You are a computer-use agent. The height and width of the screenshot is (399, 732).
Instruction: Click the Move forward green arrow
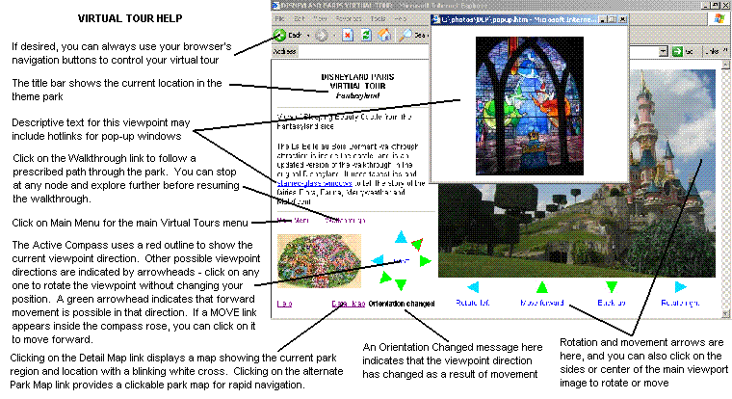541,286
